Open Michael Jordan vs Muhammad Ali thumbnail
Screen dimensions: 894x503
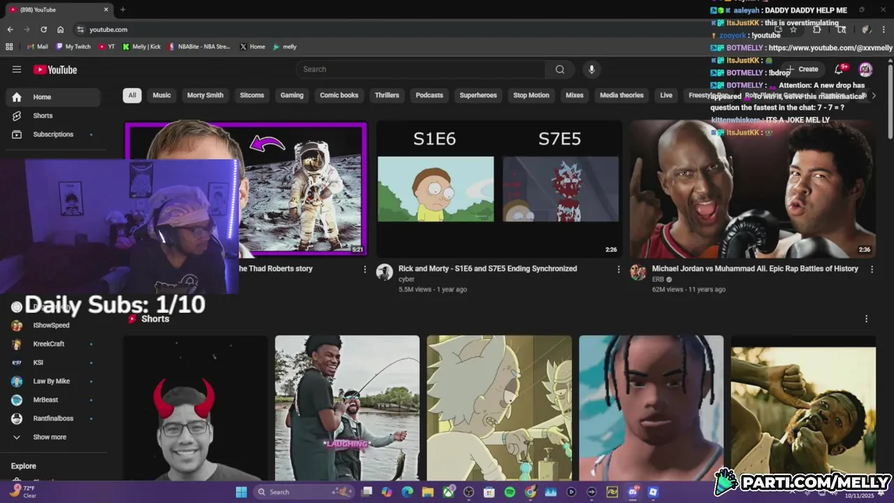753,189
